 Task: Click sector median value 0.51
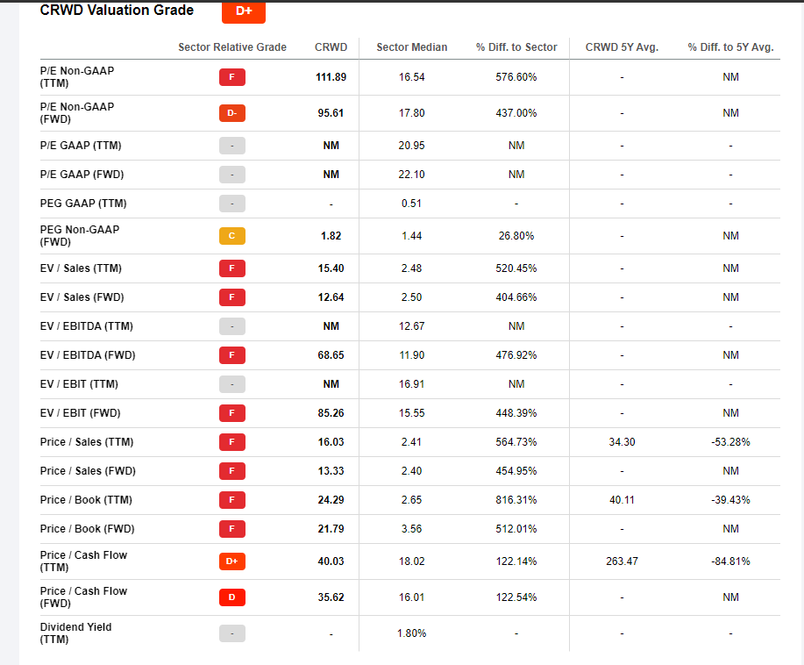412,204
